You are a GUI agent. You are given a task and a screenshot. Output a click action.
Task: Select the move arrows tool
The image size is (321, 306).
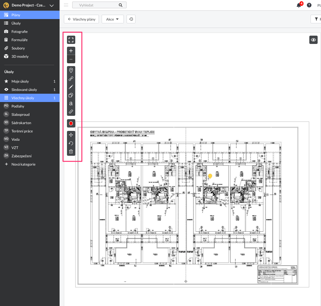(x=71, y=135)
